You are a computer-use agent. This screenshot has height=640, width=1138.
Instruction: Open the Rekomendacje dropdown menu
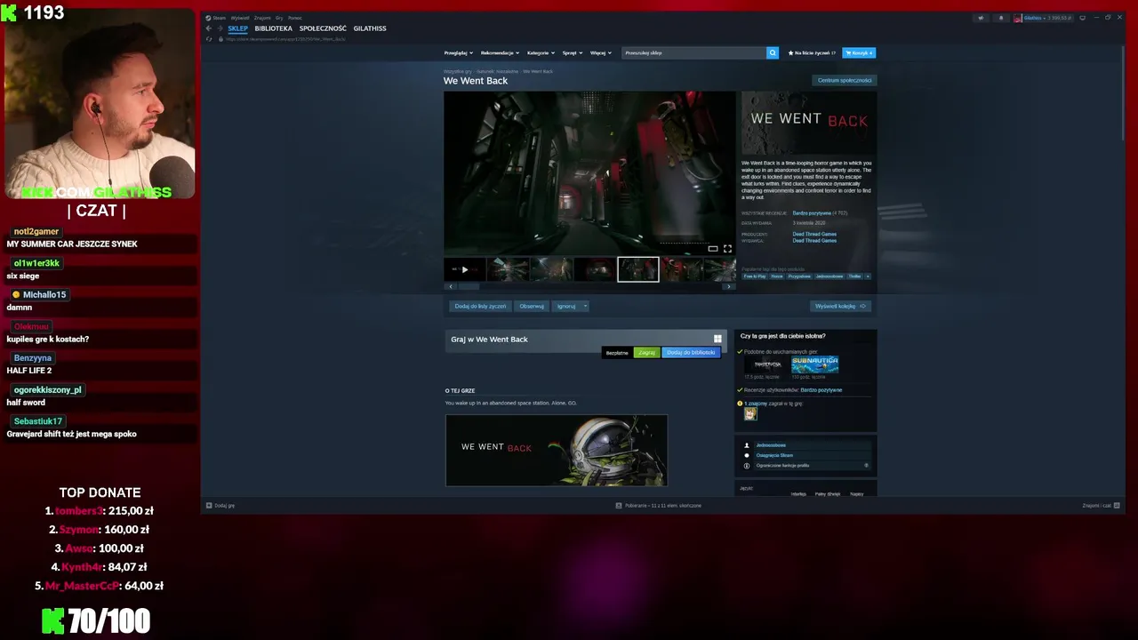(501, 52)
